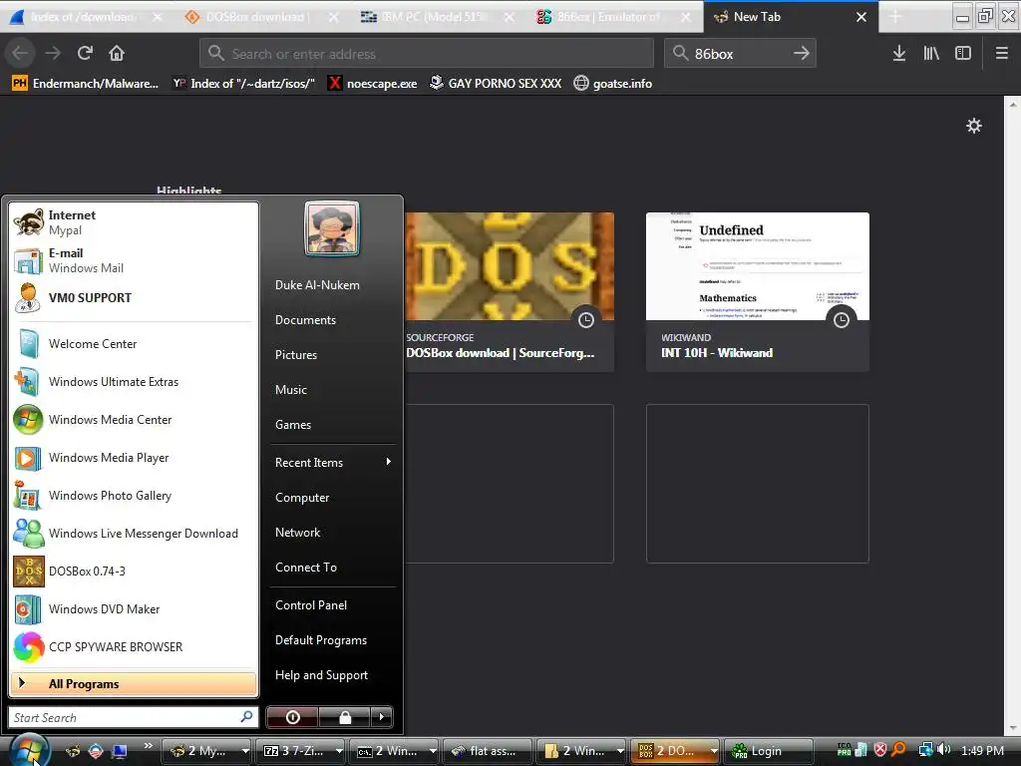
Task: Open Mypal Internet shortcut in Start menu
Action: coord(134,222)
